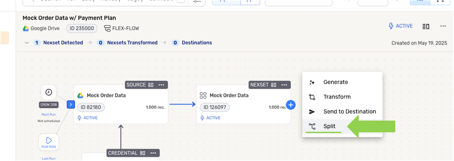Select Send to Destination in the menu

click(342, 111)
